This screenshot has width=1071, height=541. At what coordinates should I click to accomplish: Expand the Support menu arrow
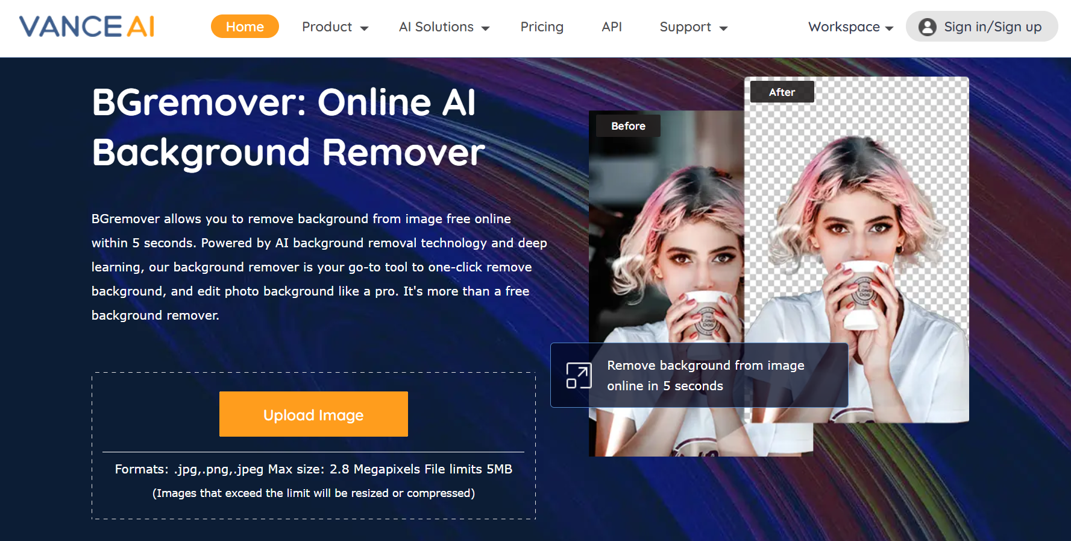[724, 28]
